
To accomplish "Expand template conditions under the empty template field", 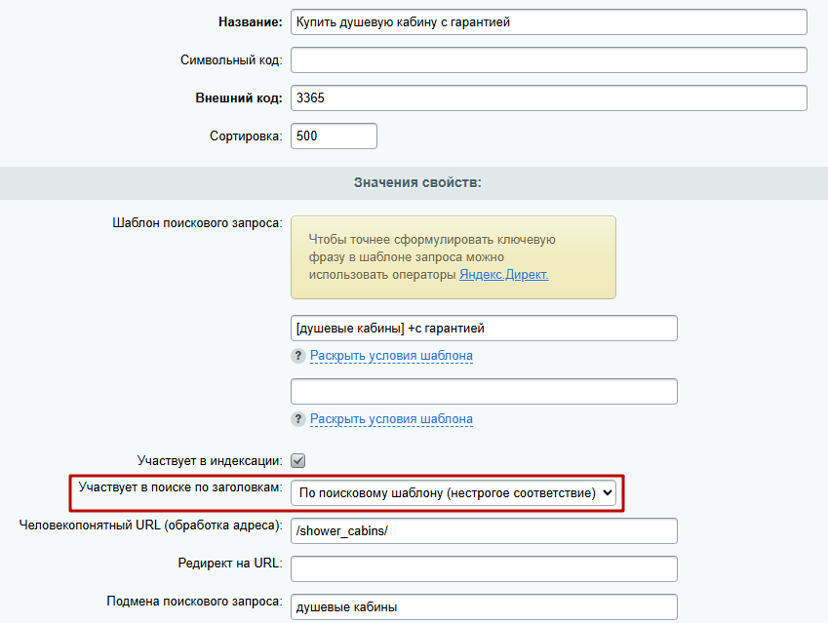I will [x=391, y=419].
